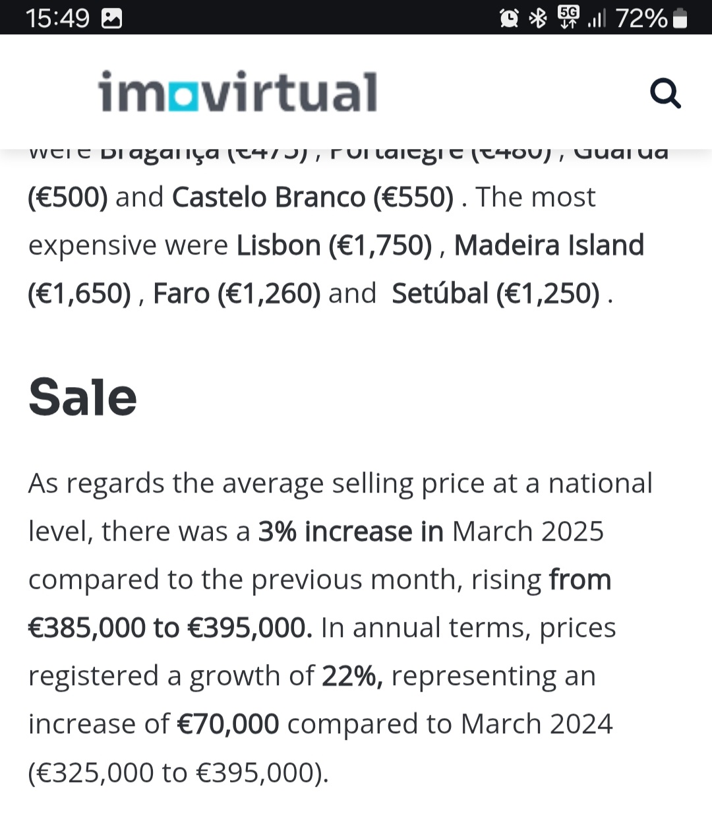Tap the Castelo Branco (€550) text
Screen dimensions: 712x825
(x=313, y=197)
